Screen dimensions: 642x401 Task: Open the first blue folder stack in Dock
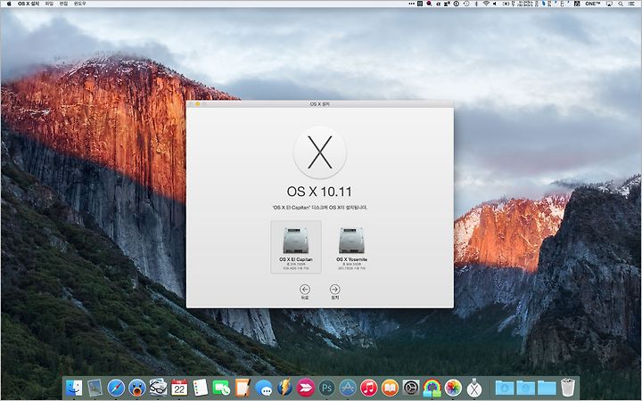point(505,388)
